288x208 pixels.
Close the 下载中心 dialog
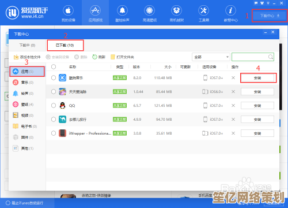[x=273, y=32]
